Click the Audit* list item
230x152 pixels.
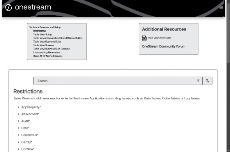pos(26,121)
